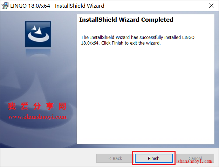Click the "18.0/x64. Click Finish to exit" line
Image resolution: width=219 pixels, height=167 pixels.
[x=121, y=43]
